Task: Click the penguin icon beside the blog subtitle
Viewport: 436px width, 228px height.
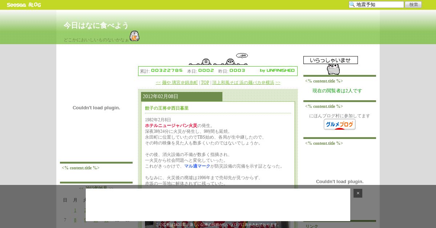Action: coord(134,36)
